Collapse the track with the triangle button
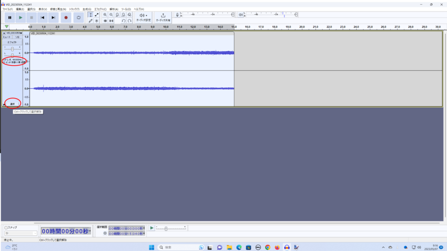Viewport: 447px width, 251px height. 4,104
